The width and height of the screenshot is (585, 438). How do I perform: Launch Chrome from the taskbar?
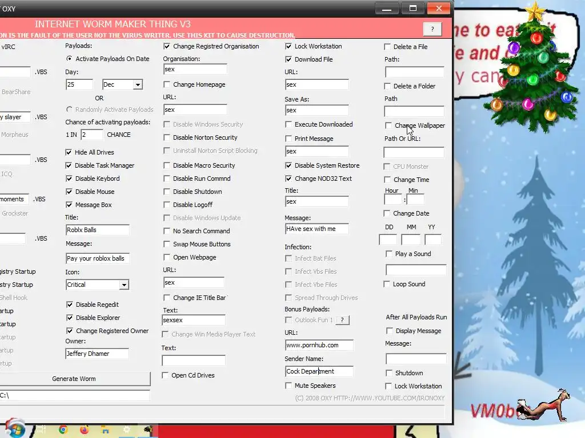63,429
